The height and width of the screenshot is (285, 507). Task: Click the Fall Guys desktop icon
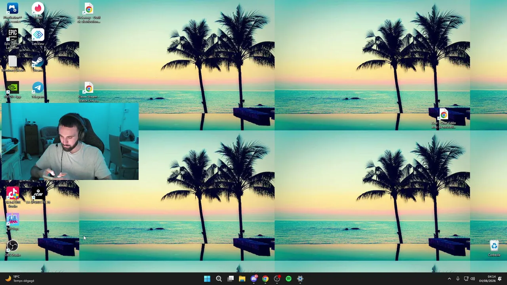pyautogui.click(x=13, y=222)
